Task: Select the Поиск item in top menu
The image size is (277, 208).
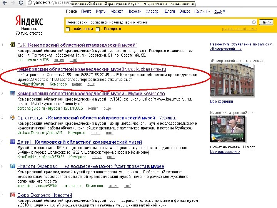Action: 72,11
